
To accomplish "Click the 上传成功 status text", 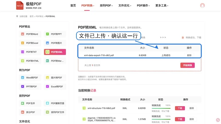I will coord(166,55).
